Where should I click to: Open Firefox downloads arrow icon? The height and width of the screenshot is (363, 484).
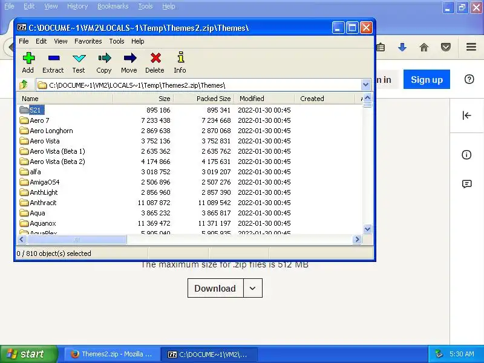pos(402,47)
